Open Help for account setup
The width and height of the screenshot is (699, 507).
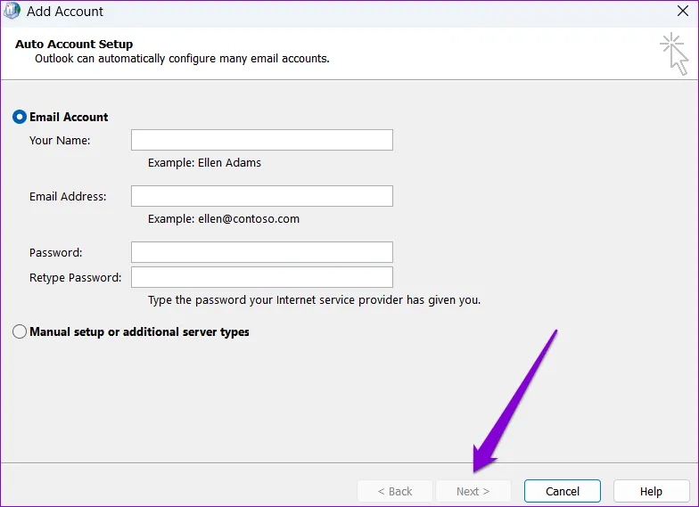click(651, 491)
